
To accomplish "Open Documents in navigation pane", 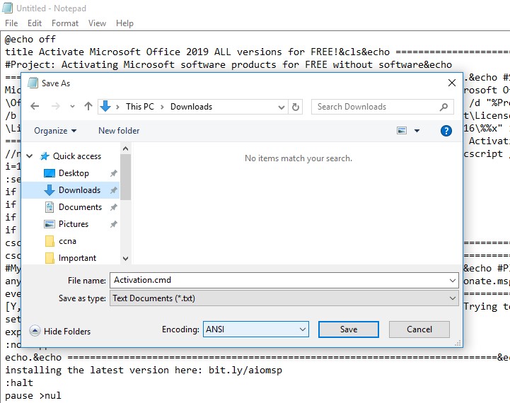I will [x=80, y=207].
